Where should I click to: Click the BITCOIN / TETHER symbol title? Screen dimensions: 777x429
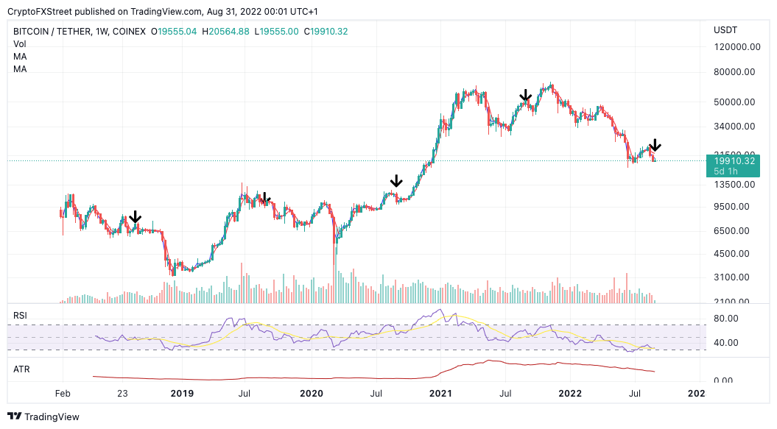pos(52,31)
